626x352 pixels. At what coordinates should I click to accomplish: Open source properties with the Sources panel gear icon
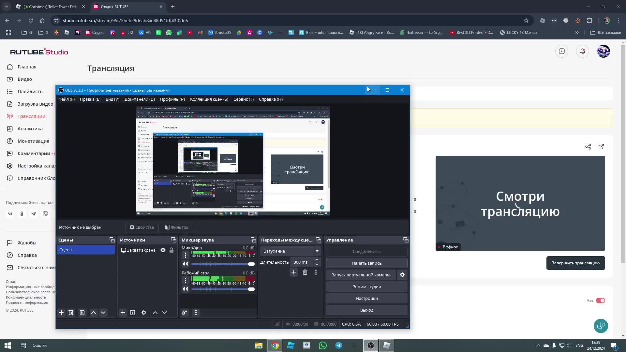pyautogui.click(x=144, y=313)
